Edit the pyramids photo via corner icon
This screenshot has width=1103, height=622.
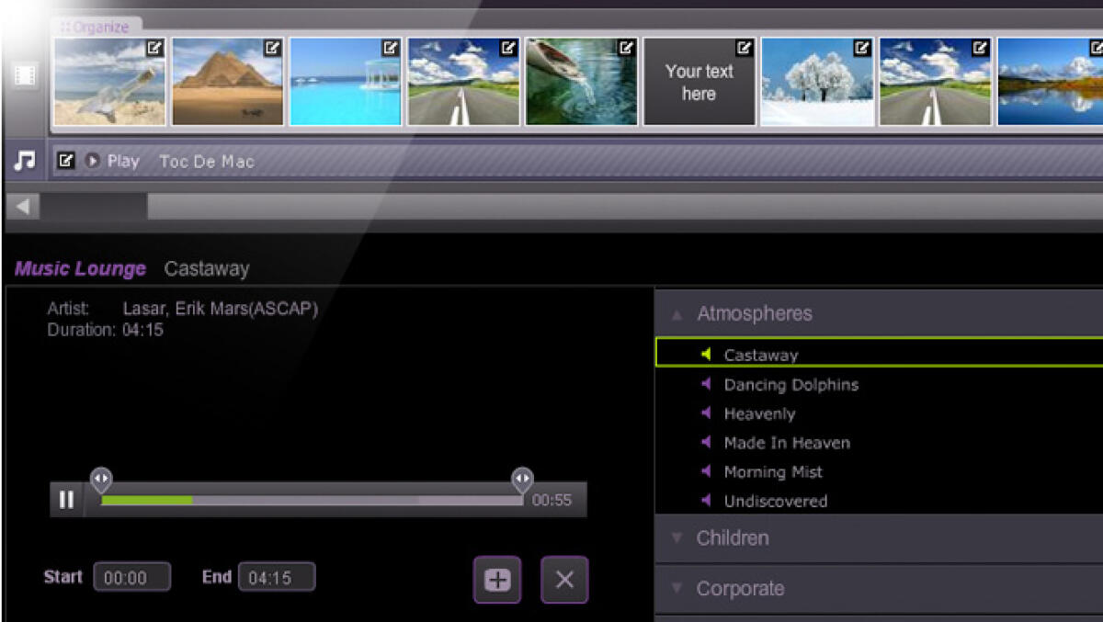tap(273, 49)
